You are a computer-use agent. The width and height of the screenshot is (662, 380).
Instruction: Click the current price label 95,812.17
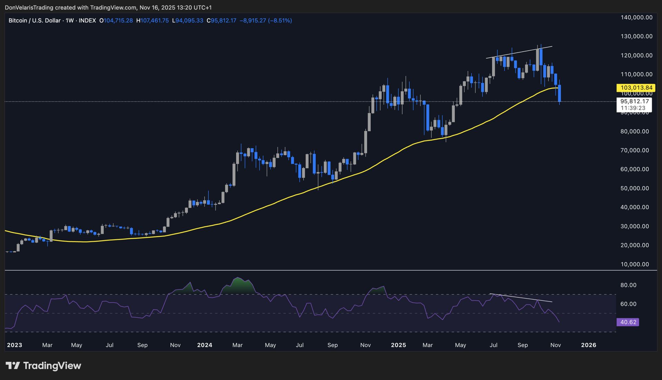point(634,101)
